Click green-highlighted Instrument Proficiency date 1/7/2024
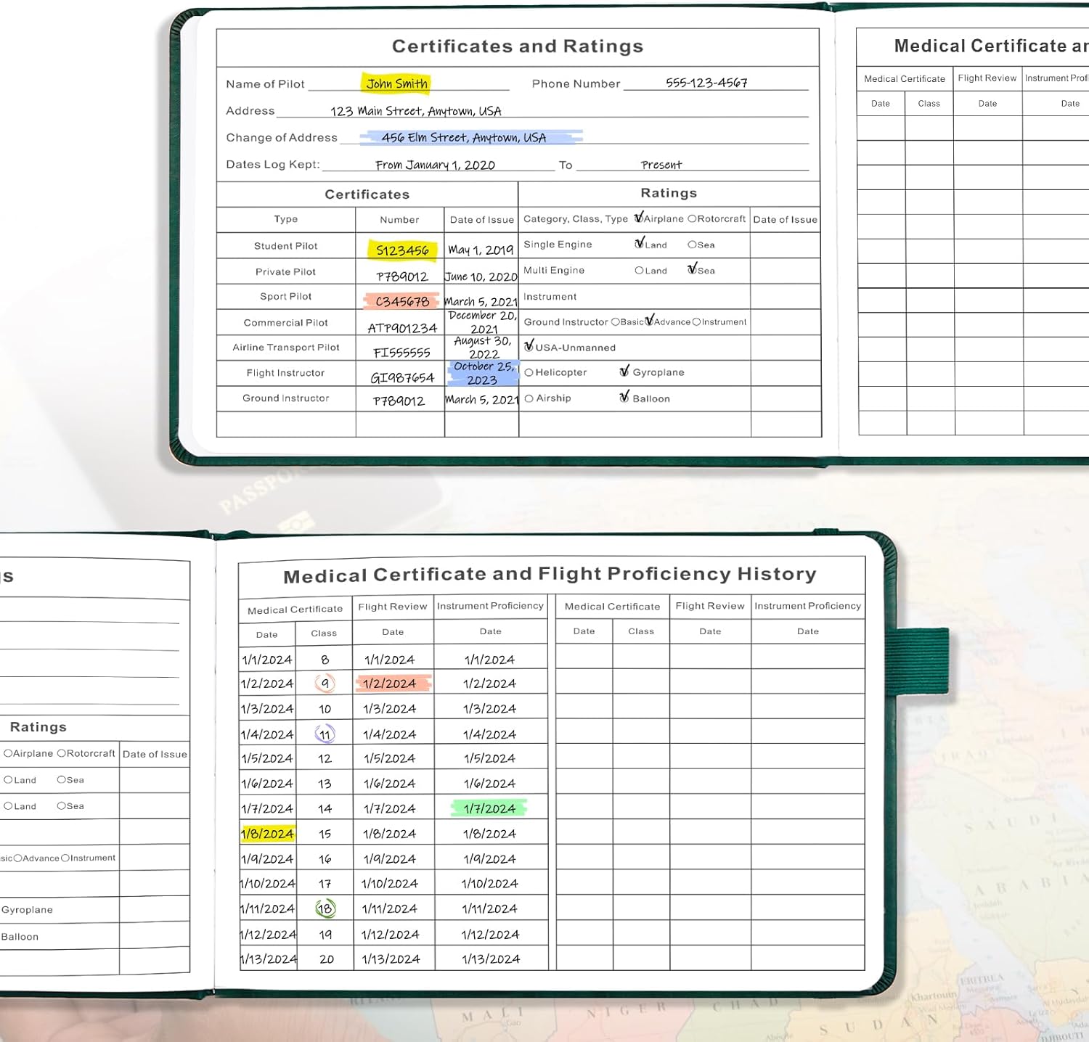1089x1042 pixels. coord(489,808)
